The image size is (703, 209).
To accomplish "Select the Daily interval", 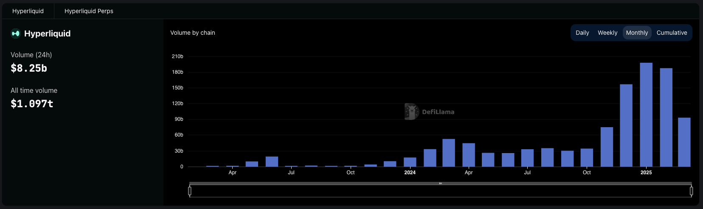I will 582,33.
